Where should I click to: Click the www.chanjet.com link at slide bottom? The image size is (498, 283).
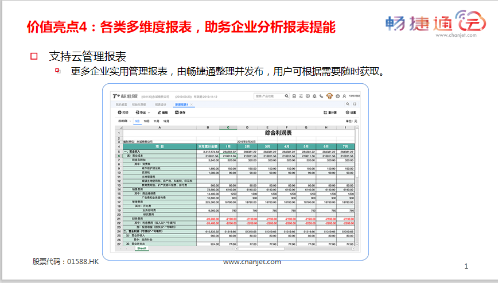pyautogui.click(x=252, y=262)
